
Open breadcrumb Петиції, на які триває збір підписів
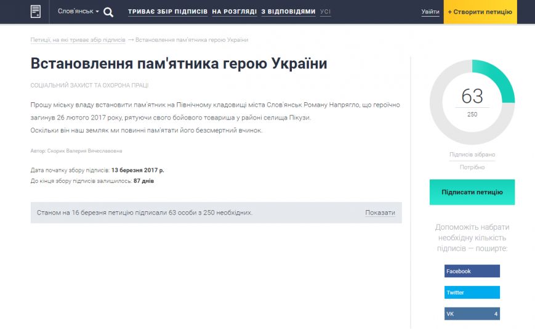coord(78,40)
